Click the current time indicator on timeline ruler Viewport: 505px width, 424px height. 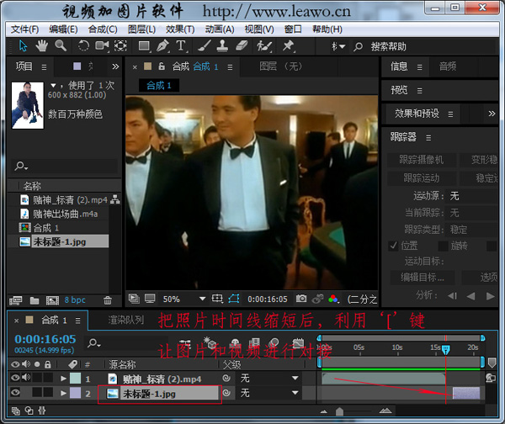pos(445,350)
